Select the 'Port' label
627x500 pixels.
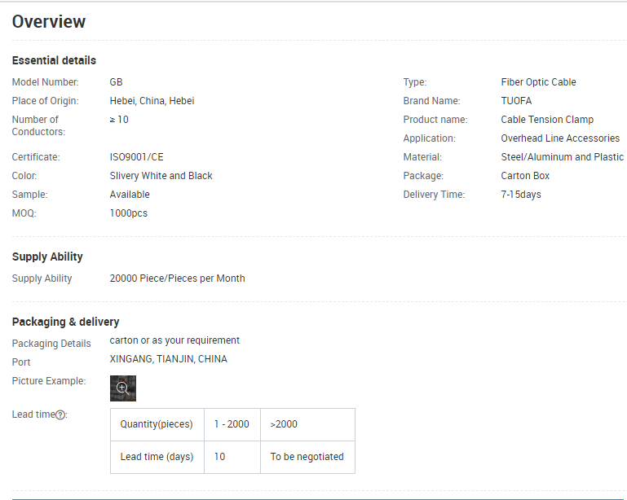pyautogui.click(x=21, y=362)
